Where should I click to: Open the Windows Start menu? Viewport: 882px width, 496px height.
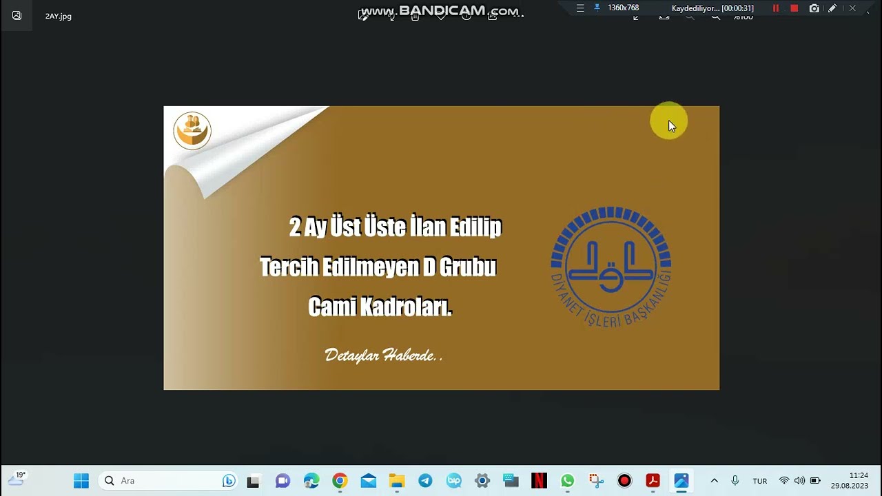click(x=81, y=481)
